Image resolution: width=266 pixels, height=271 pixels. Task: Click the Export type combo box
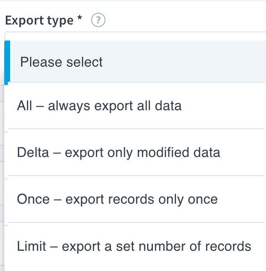(x=135, y=36)
